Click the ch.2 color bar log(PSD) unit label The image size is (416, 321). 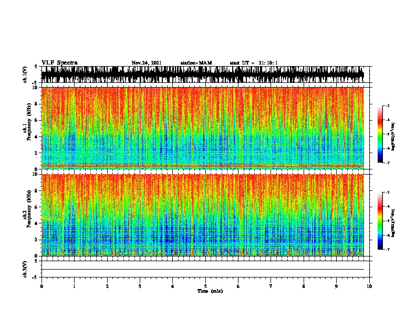[x=393, y=223]
